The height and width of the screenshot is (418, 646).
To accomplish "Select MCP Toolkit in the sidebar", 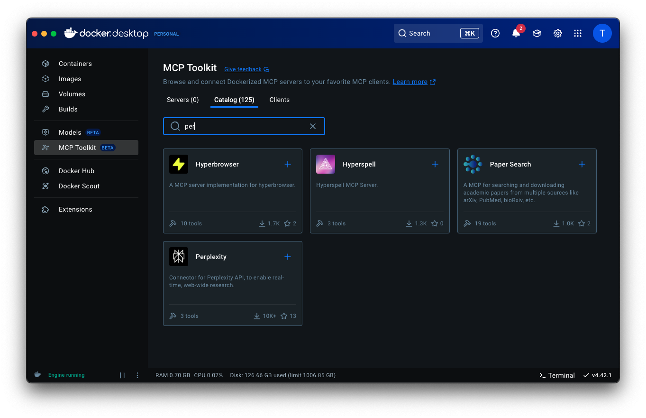I will [86, 148].
